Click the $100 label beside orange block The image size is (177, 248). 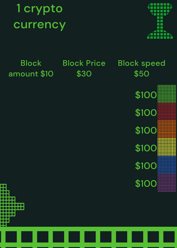pyautogui.click(x=146, y=131)
